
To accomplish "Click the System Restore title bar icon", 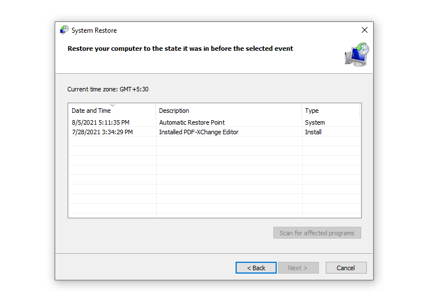I will point(64,30).
